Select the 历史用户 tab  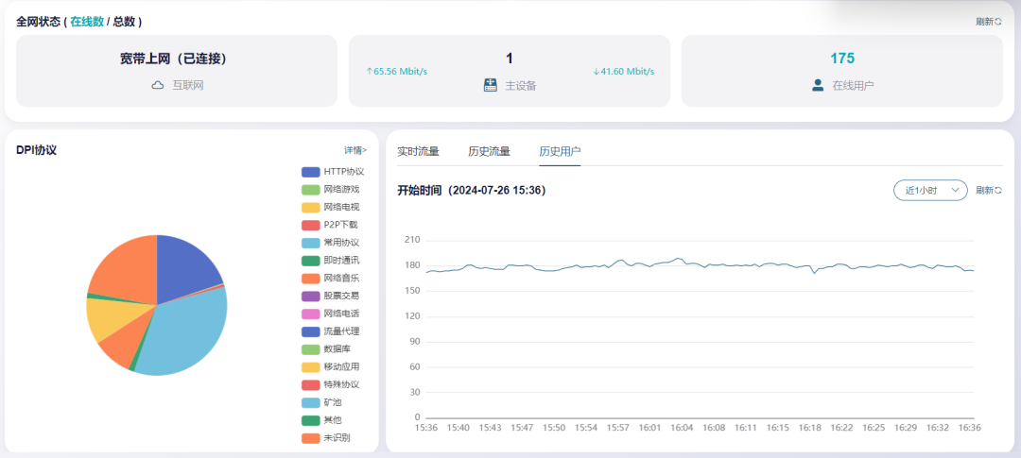point(560,151)
